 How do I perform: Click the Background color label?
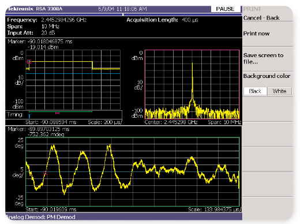pos(267,76)
